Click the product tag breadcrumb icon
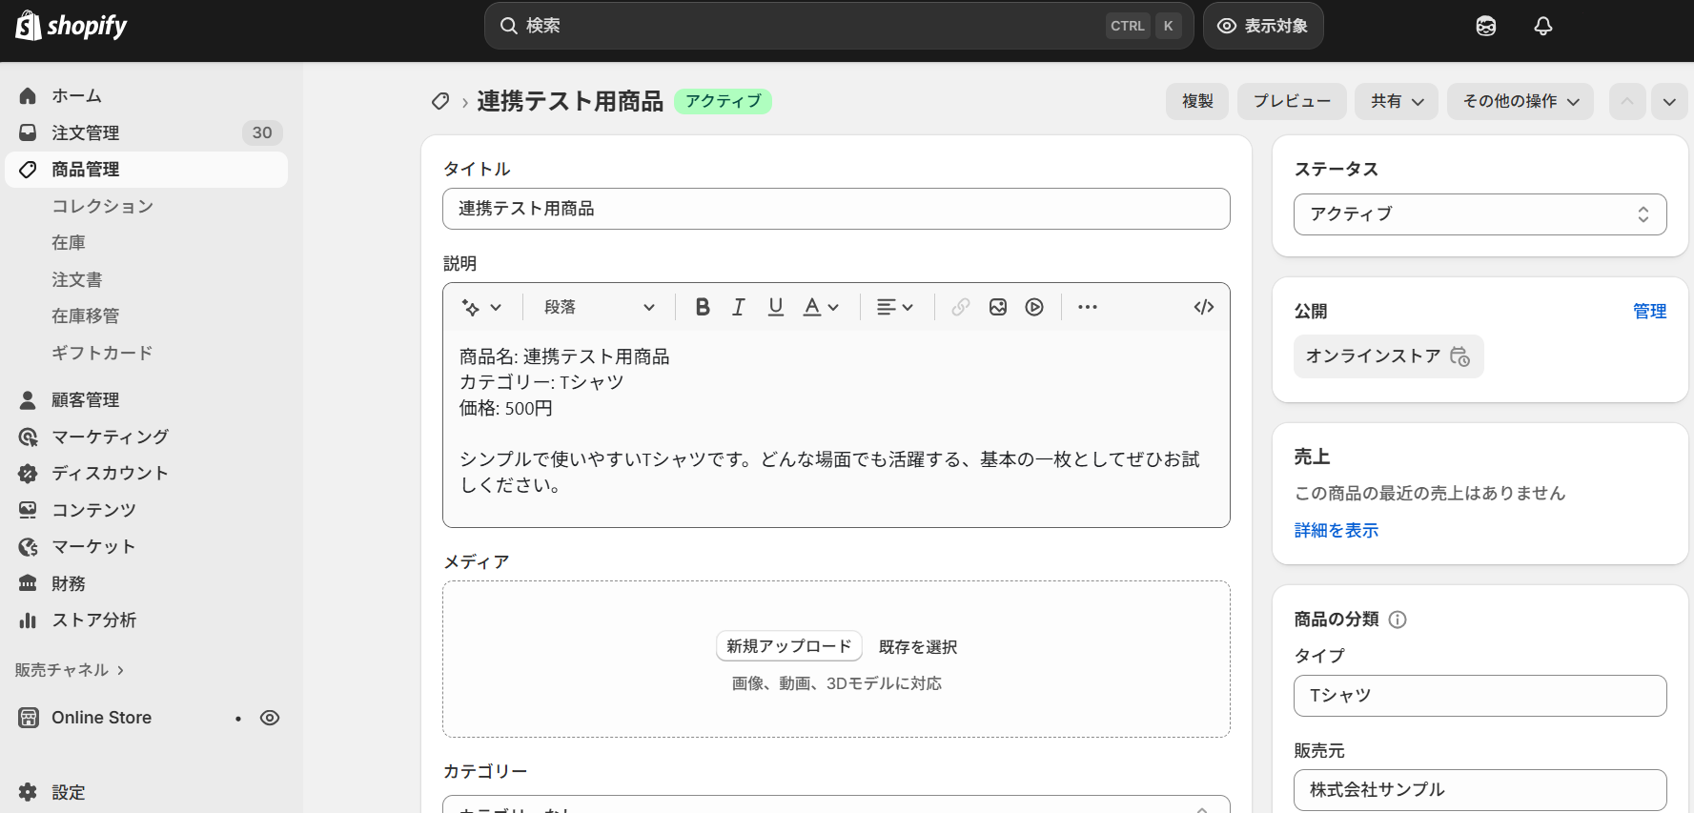The height and width of the screenshot is (813, 1694). (439, 101)
